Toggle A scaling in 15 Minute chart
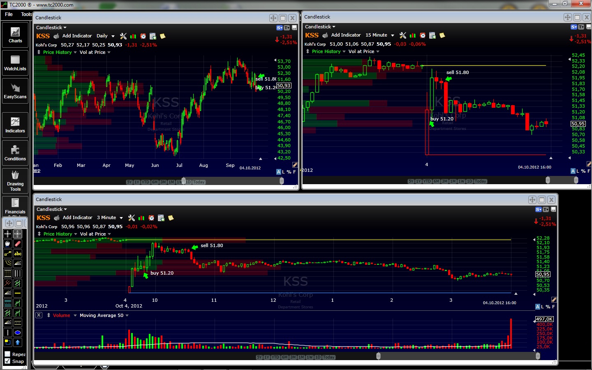The width and height of the screenshot is (592, 370). point(573,171)
